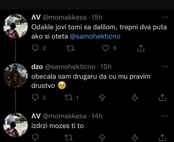Screen dimensions: 174x142
Task: Open more options on first tweet
Action: pyautogui.click(x=165, y=17)
